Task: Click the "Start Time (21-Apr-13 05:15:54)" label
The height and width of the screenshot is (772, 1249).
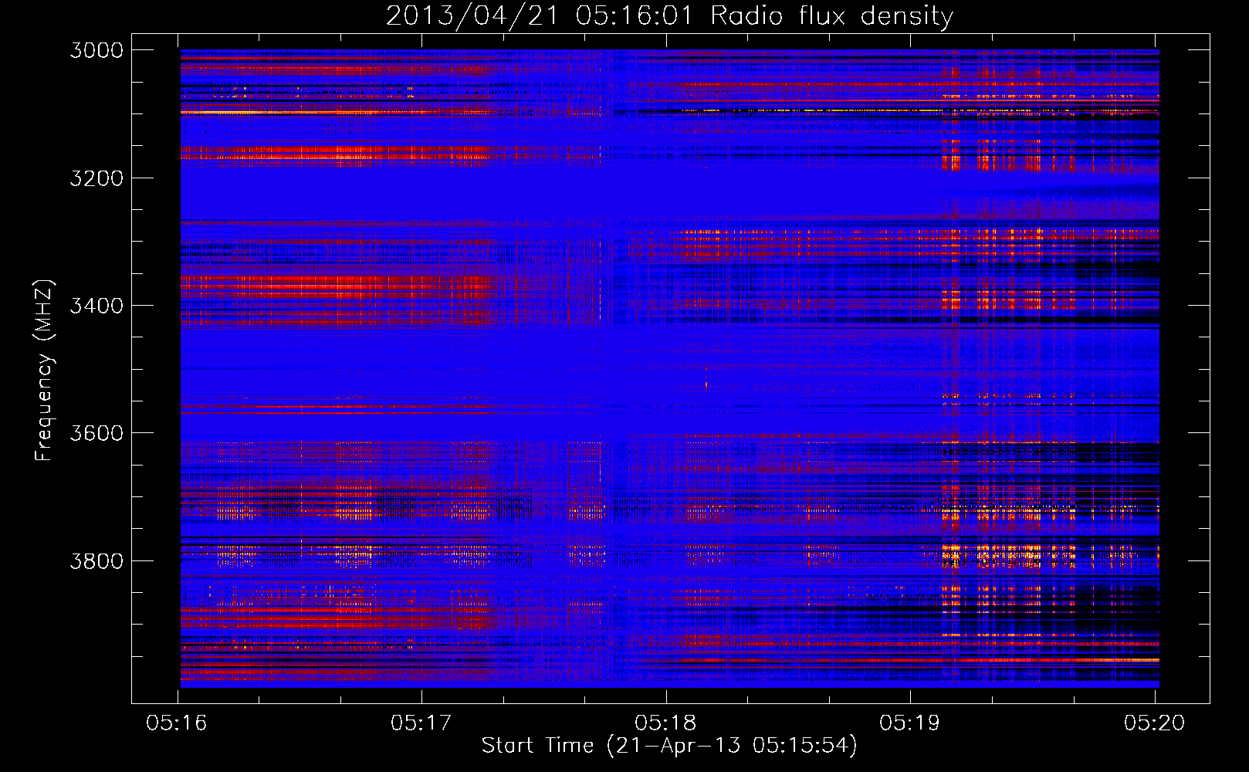Action: click(669, 746)
